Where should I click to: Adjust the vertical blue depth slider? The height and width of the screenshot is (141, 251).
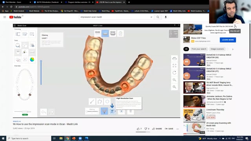[41, 73]
